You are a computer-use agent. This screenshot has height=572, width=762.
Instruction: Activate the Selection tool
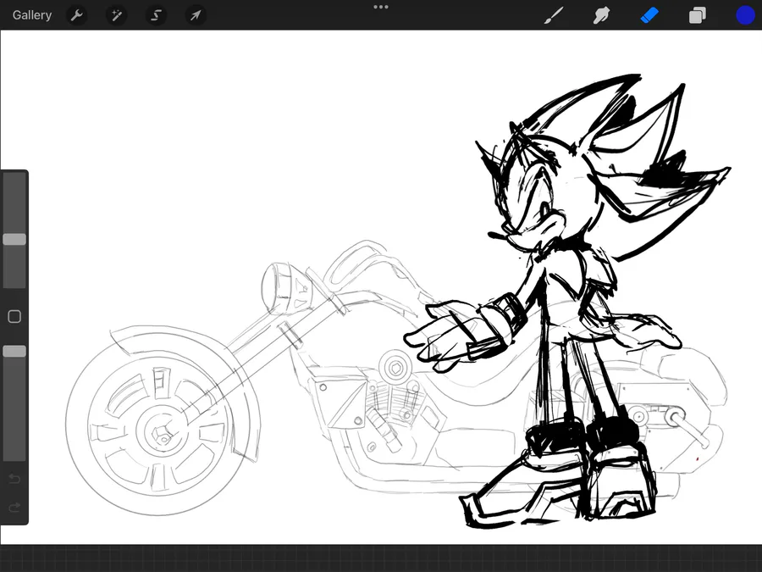[x=156, y=15]
